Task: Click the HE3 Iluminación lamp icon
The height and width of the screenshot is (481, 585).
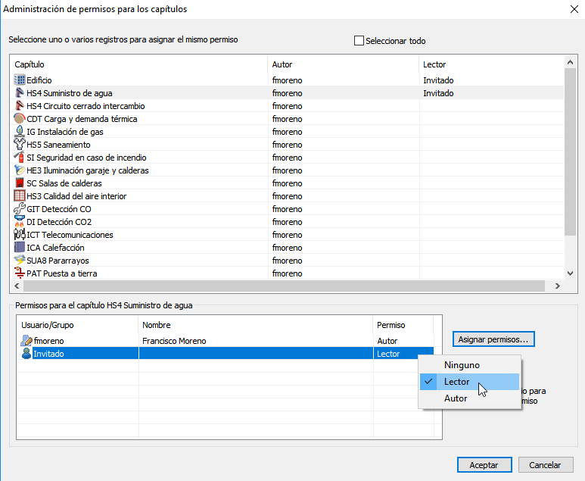Action: (20, 170)
